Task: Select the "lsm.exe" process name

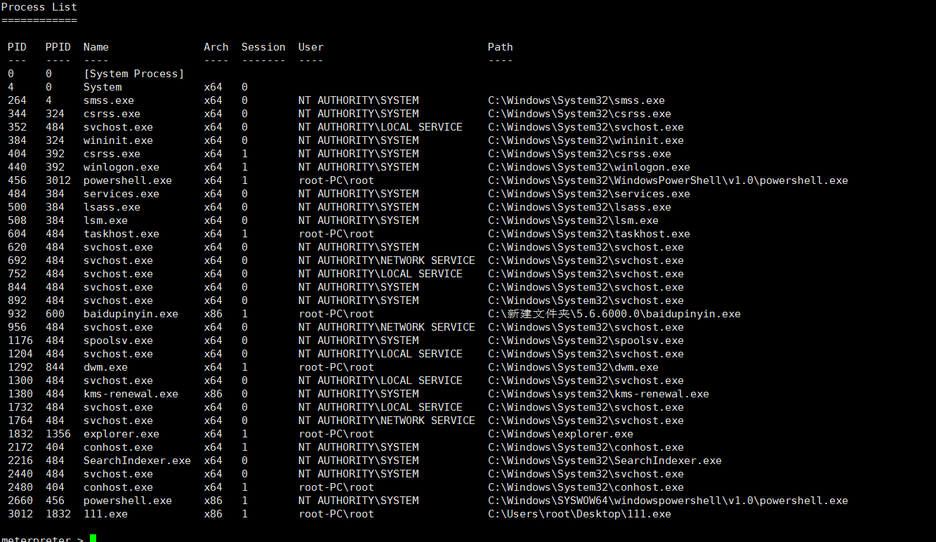Action: pyautogui.click(x=105, y=220)
